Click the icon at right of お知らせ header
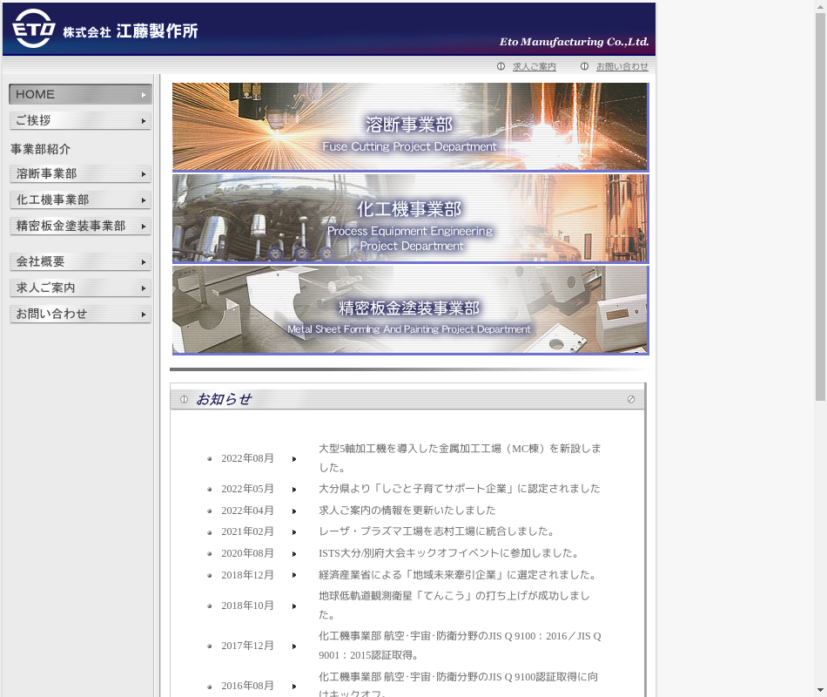The height and width of the screenshot is (697, 827). (x=631, y=399)
